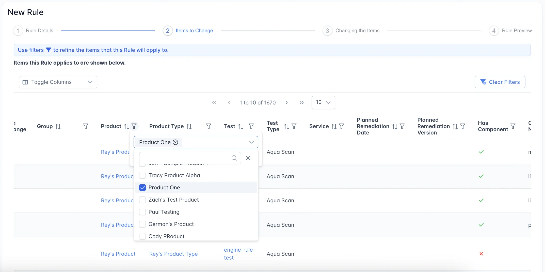Tick the Zach's Test Product checkbox
Image resolution: width=545 pixels, height=272 pixels.
(142, 200)
